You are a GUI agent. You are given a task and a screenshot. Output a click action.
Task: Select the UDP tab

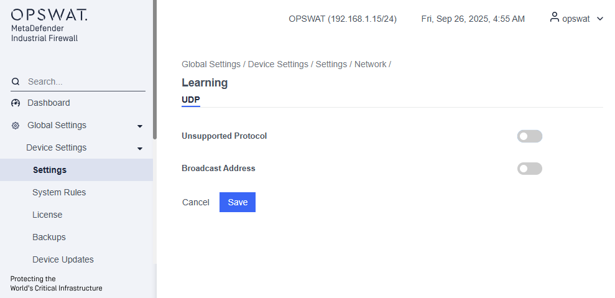190,100
